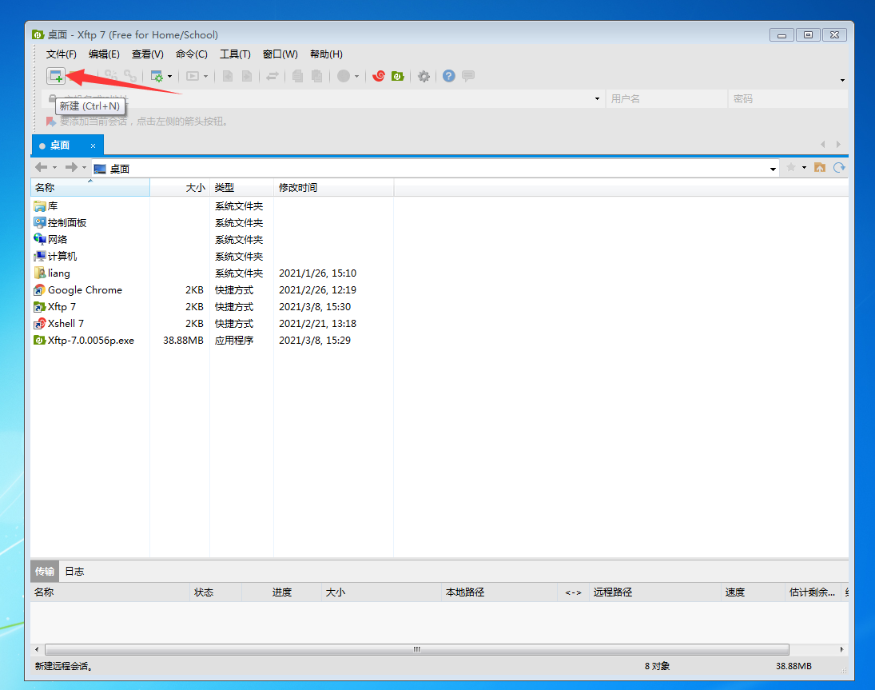Open the 桌面 path combo box dropdown
The width and height of the screenshot is (875, 690).
click(x=773, y=169)
